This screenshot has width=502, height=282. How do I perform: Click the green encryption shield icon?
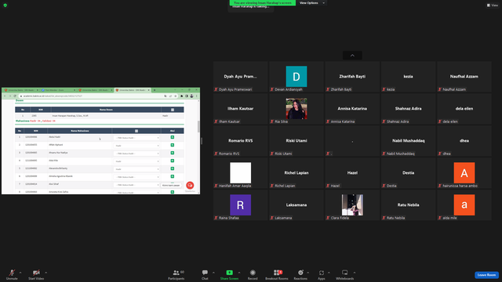[5, 5]
